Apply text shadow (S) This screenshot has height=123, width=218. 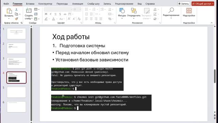pos(60,14)
